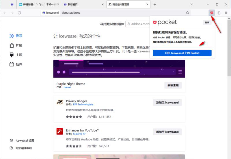
Task: Click the 附加组件帮助 question mark icon
Action: 11,148
